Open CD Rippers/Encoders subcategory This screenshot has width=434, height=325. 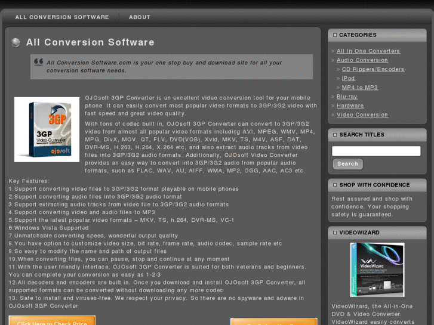pyautogui.click(x=373, y=69)
